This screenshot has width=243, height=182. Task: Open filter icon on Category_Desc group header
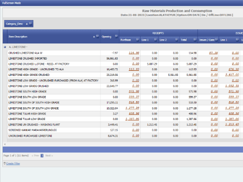coord(31,24)
